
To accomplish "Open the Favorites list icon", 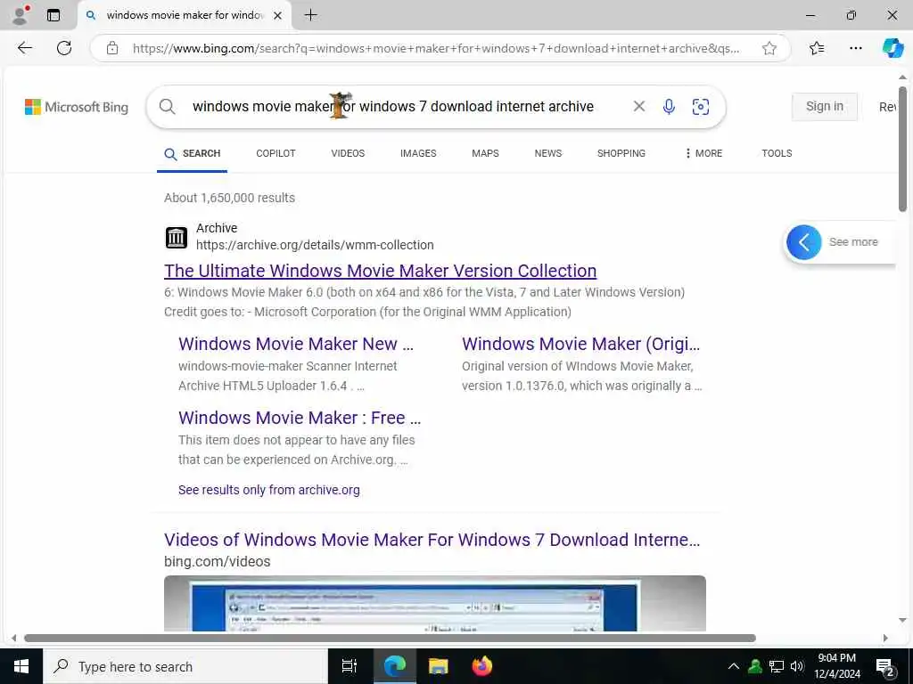I will coord(817,48).
